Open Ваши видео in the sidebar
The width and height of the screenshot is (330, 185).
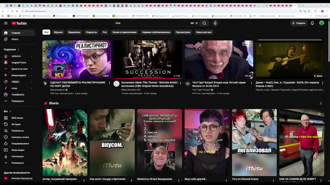[x=18, y=150]
